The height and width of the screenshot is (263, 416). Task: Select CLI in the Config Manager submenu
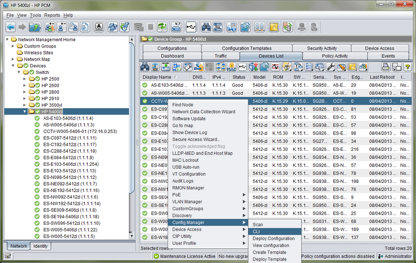(275, 231)
